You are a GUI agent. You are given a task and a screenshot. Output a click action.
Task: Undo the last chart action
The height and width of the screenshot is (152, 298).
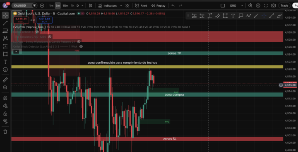tap(173, 5)
